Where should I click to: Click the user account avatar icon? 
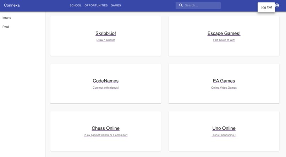277,5
